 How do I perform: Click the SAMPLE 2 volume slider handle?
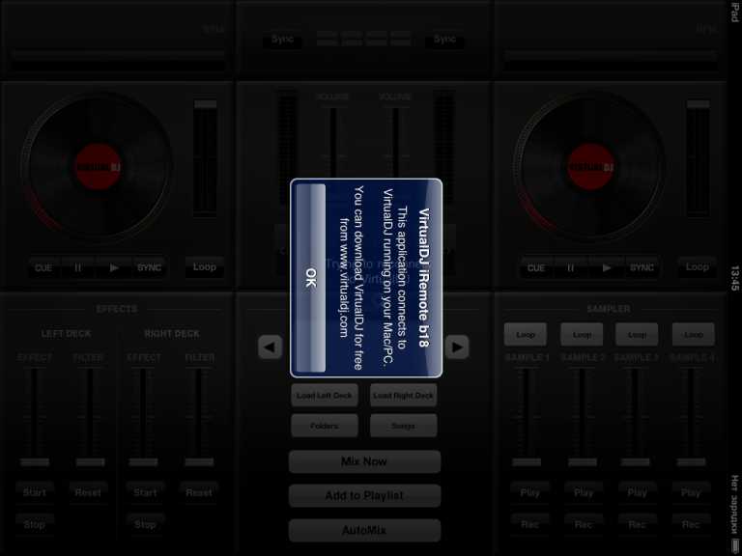pos(583,462)
